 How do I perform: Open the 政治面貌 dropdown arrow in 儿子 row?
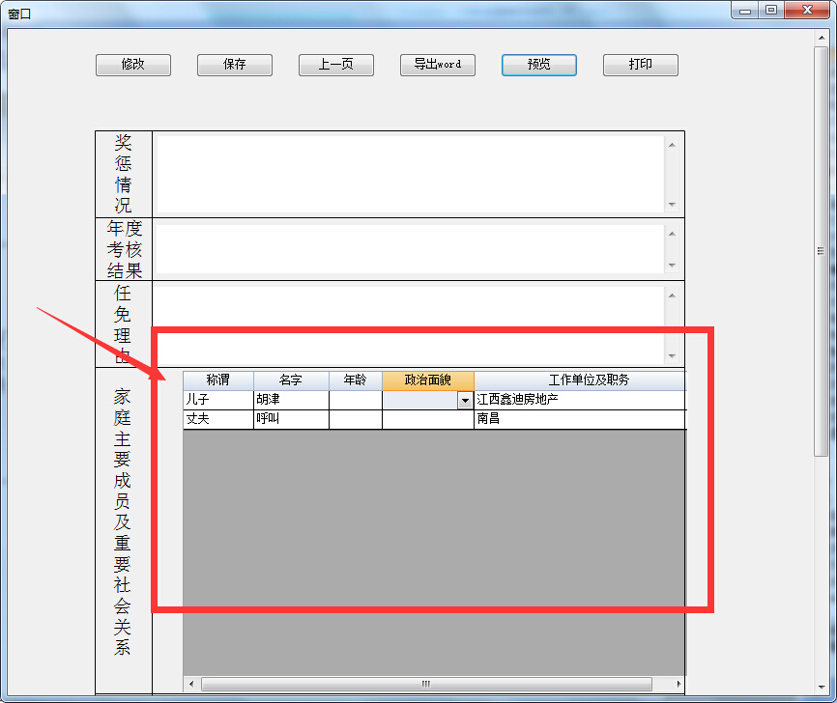click(x=465, y=400)
